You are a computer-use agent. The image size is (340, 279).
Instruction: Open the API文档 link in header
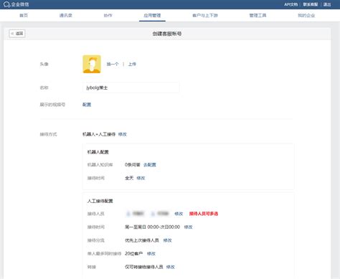tap(291, 4)
